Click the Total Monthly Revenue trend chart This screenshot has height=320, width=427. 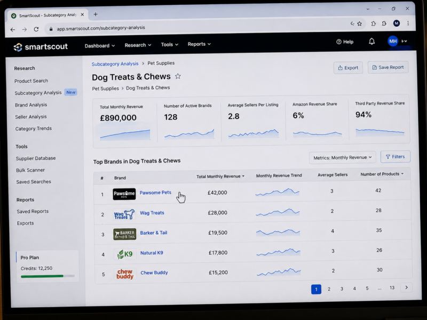(x=125, y=135)
